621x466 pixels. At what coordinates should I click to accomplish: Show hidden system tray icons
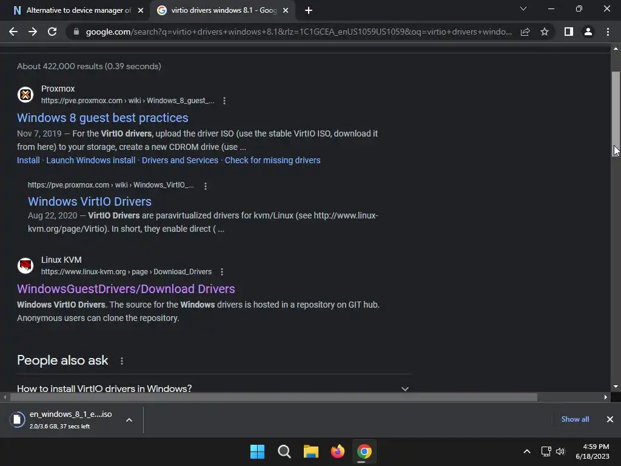coord(527,451)
